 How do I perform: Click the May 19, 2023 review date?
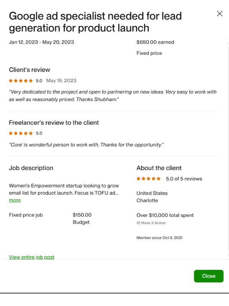pos(61,81)
